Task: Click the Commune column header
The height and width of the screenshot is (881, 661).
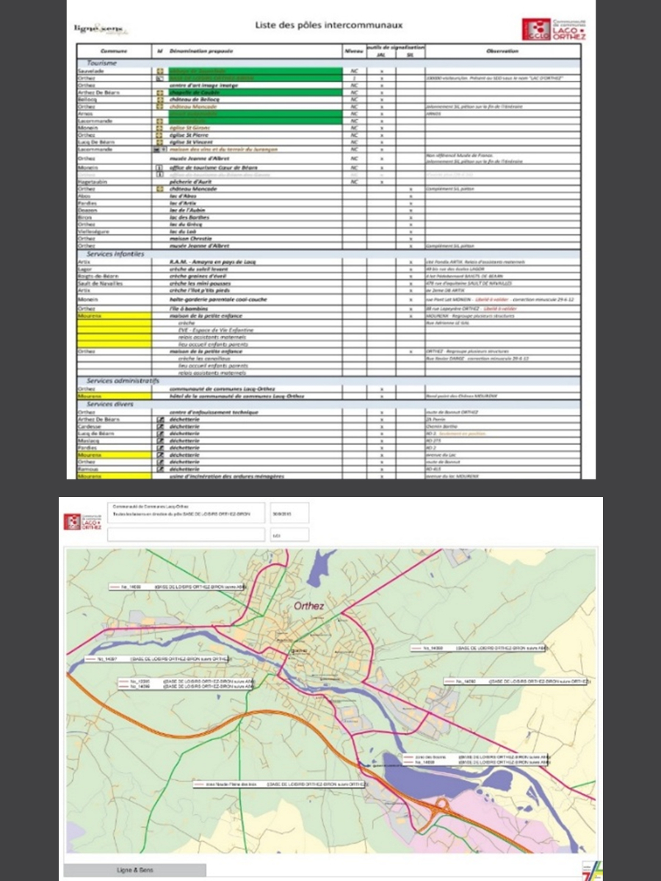Action: [x=114, y=51]
